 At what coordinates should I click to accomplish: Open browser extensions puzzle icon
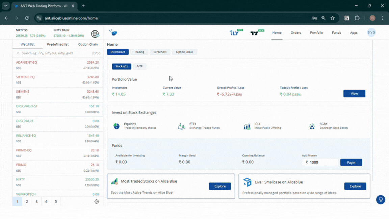coord(357,18)
